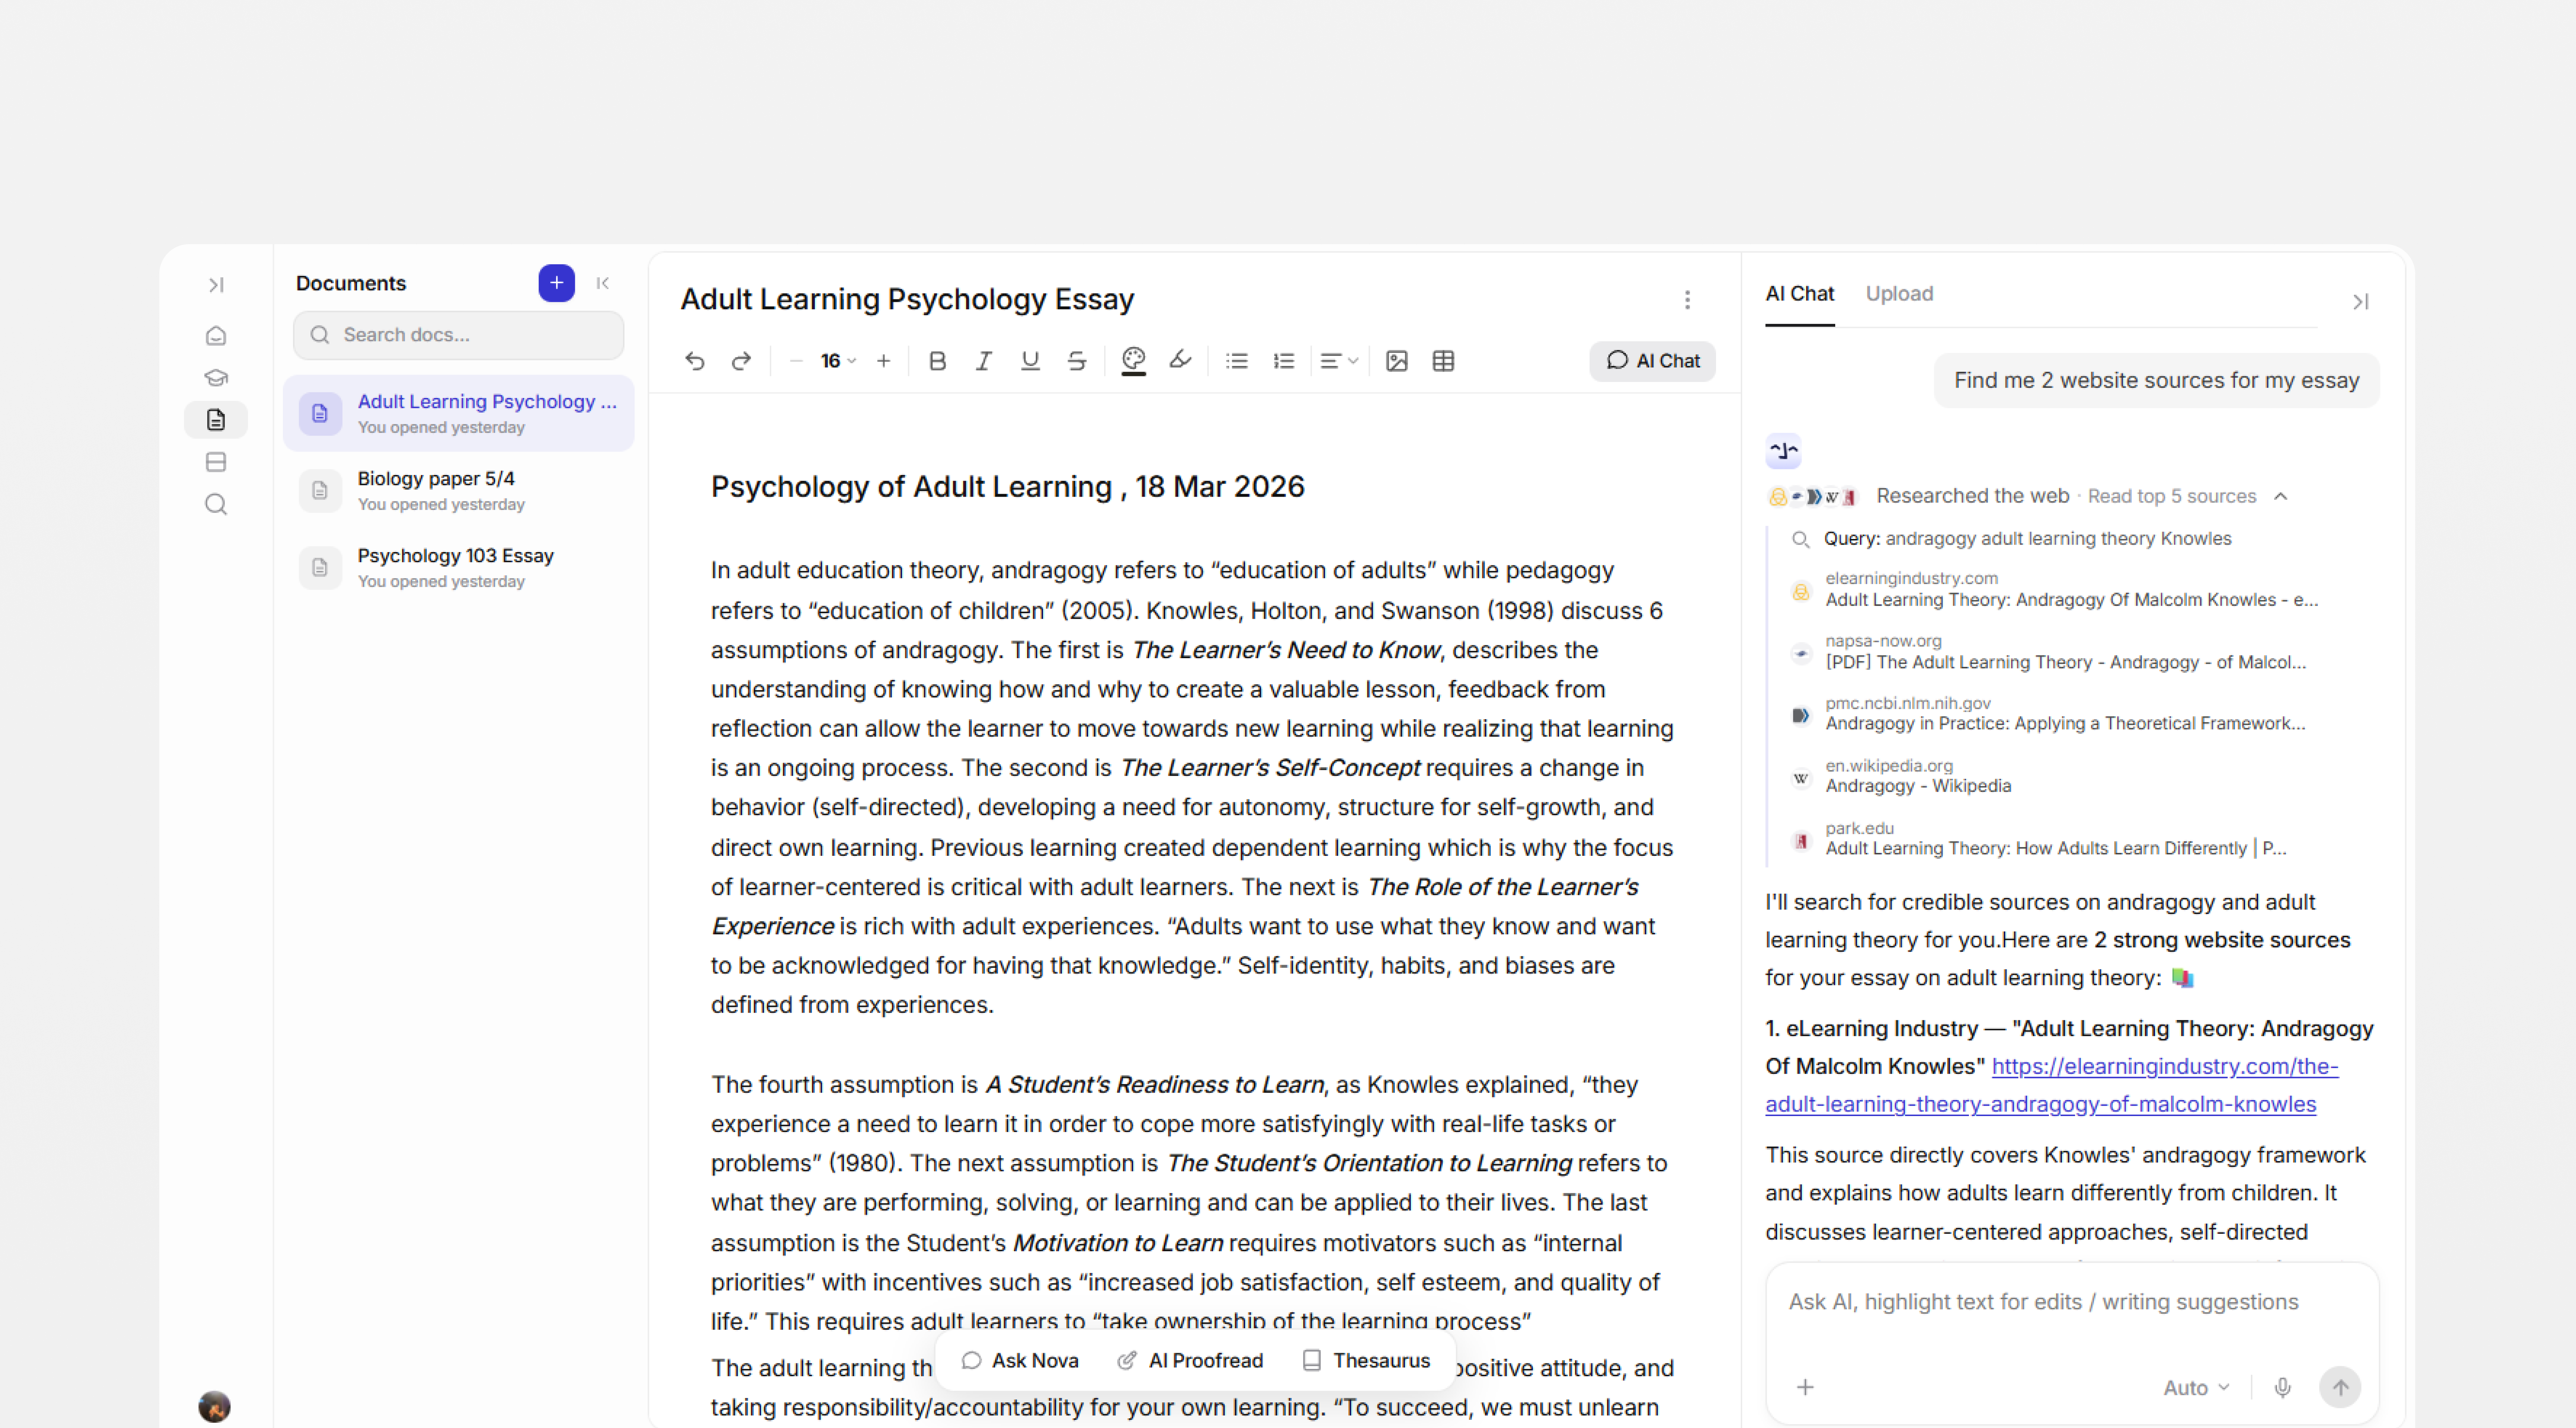
Task: Insert an image into the document
Action: point(1397,361)
